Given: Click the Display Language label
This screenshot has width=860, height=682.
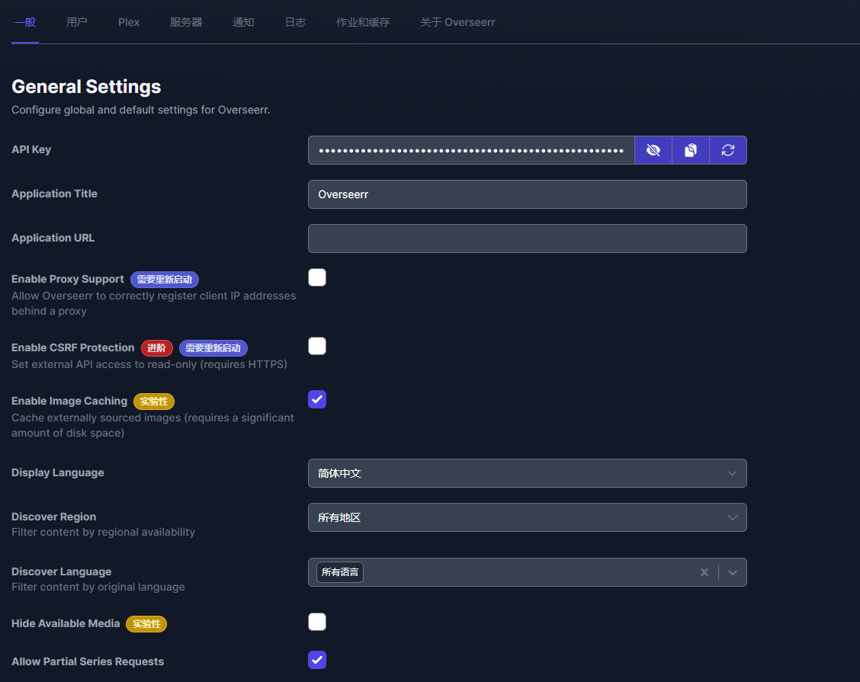Looking at the screenshot, I should pos(58,472).
